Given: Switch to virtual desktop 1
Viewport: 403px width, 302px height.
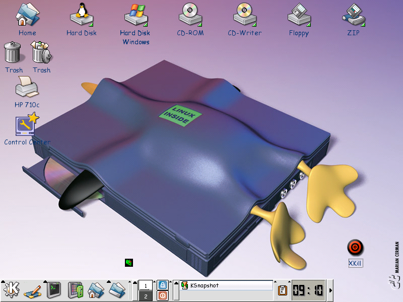Looking at the screenshot, I should 146,285.
